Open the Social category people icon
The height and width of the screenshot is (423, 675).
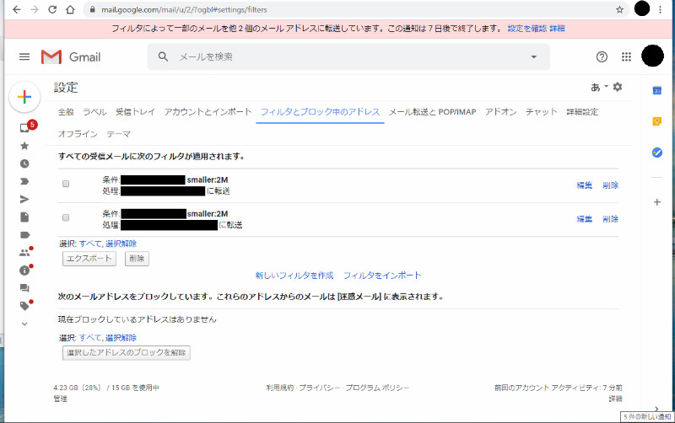(x=25, y=252)
